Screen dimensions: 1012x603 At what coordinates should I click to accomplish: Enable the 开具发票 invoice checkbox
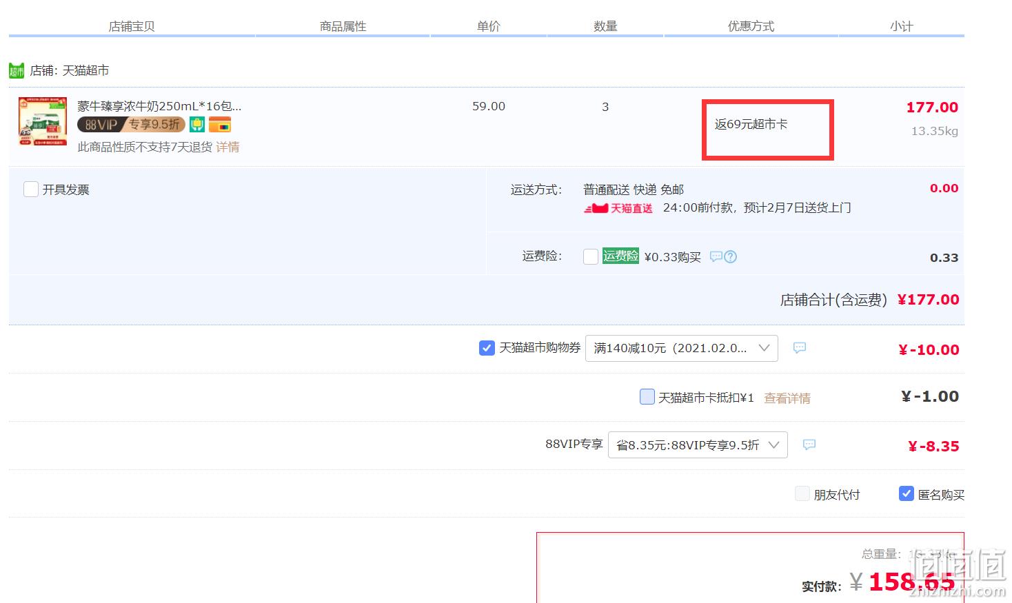pyautogui.click(x=31, y=190)
